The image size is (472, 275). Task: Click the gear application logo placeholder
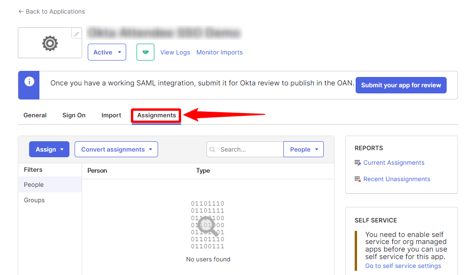pyautogui.click(x=50, y=43)
